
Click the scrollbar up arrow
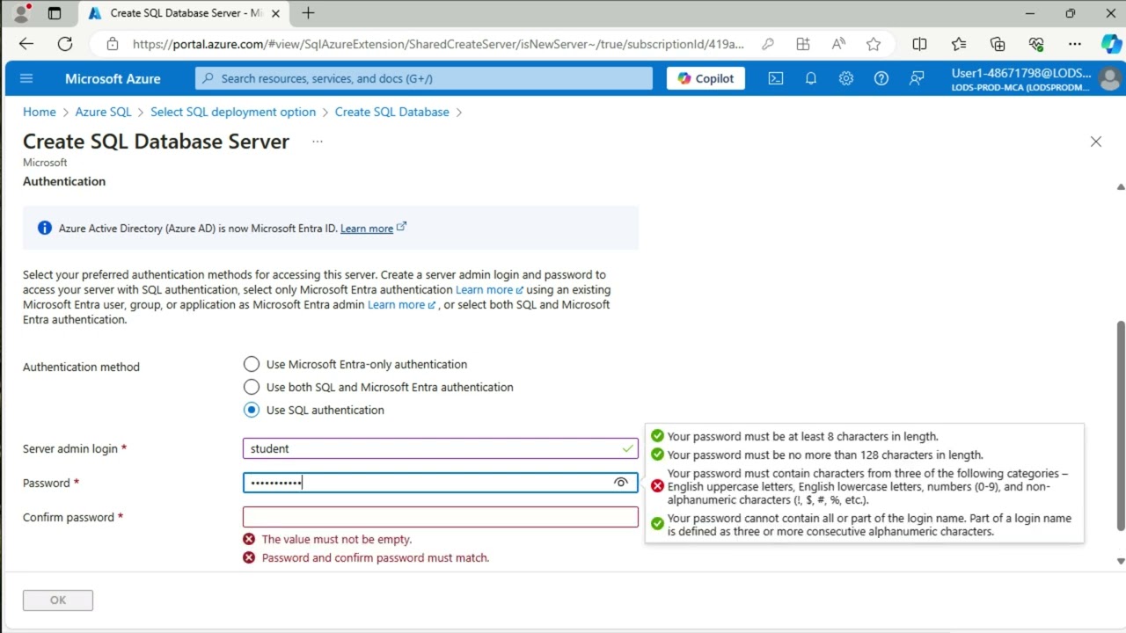click(1121, 187)
